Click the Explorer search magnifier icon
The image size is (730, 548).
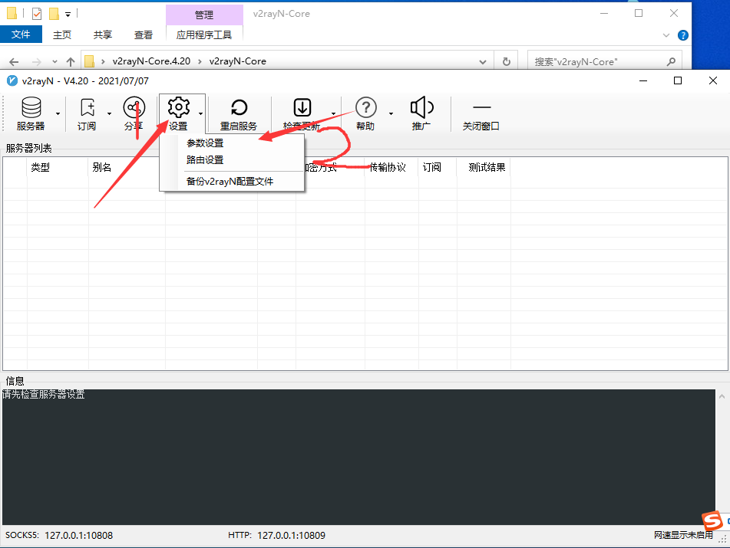(672, 61)
